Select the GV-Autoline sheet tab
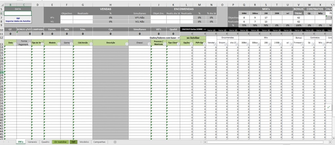335x145 pixels. pos(60,142)
